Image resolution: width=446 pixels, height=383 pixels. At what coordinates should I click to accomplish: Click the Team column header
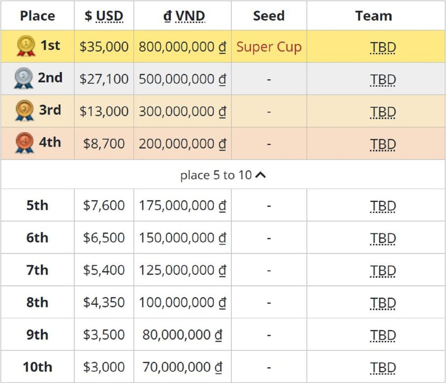[374, 16]
